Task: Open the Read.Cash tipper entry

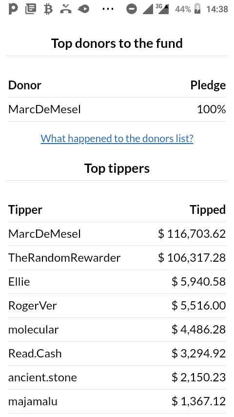Action: coord(117,354)
